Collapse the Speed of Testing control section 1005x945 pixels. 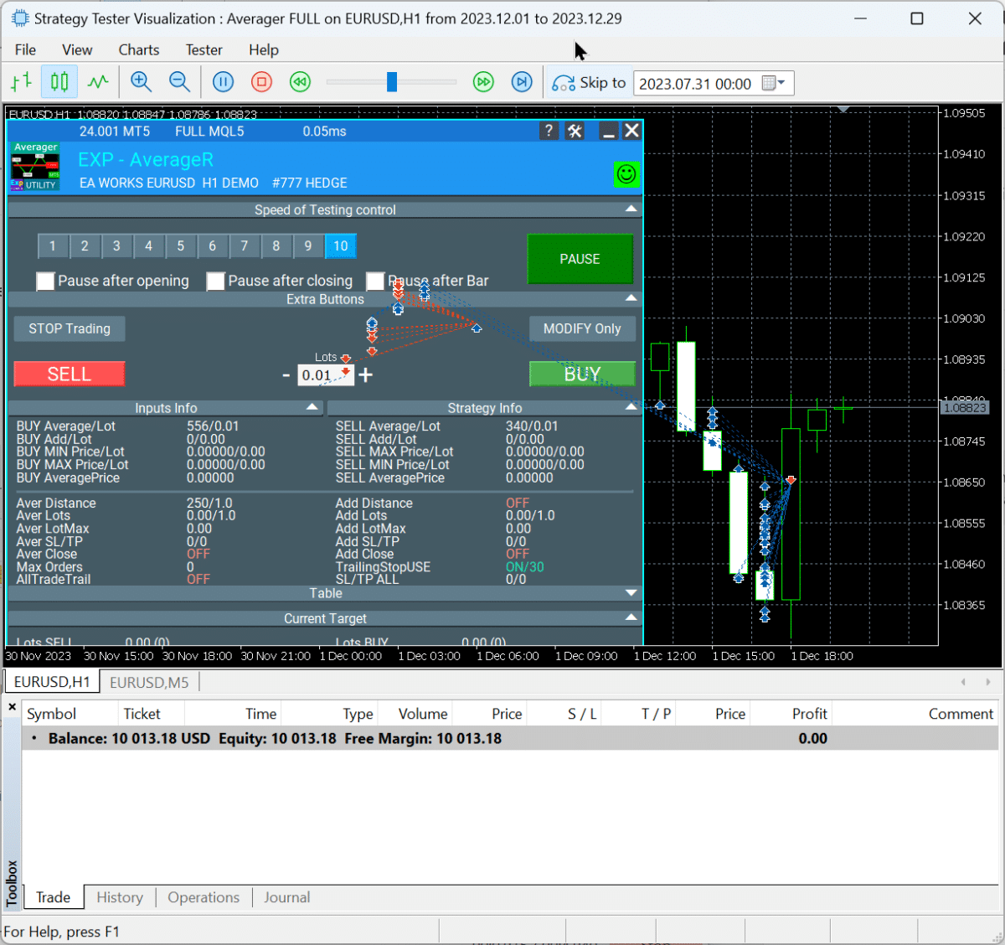click(x=631, y=209)
